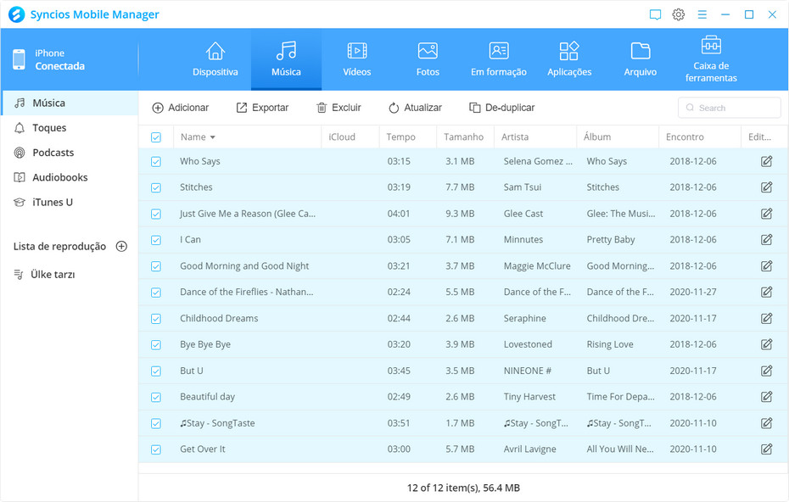Screen dimensions: 789x502
Task: Edit the But U track info
Action: click(x=766, y=371)
